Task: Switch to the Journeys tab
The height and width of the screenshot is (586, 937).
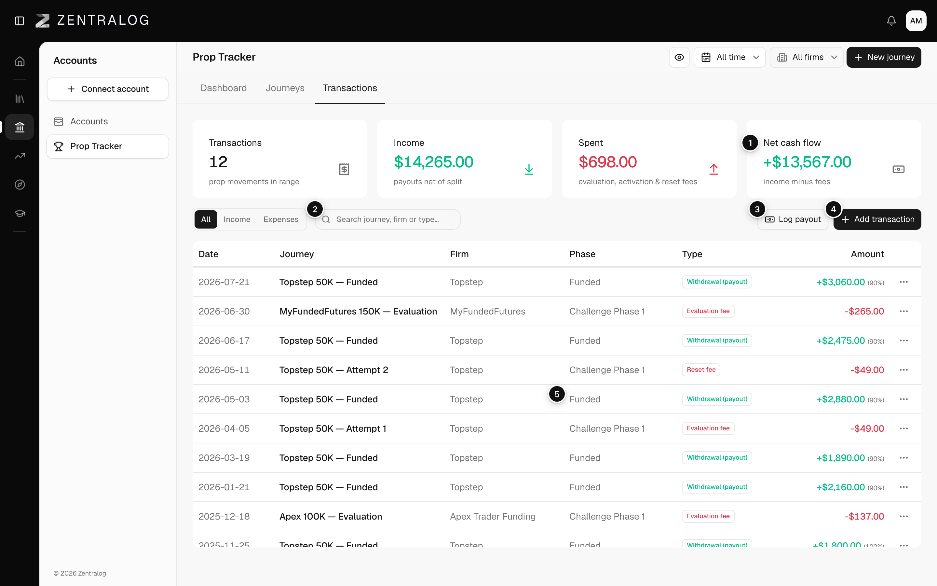Action: 285,88
